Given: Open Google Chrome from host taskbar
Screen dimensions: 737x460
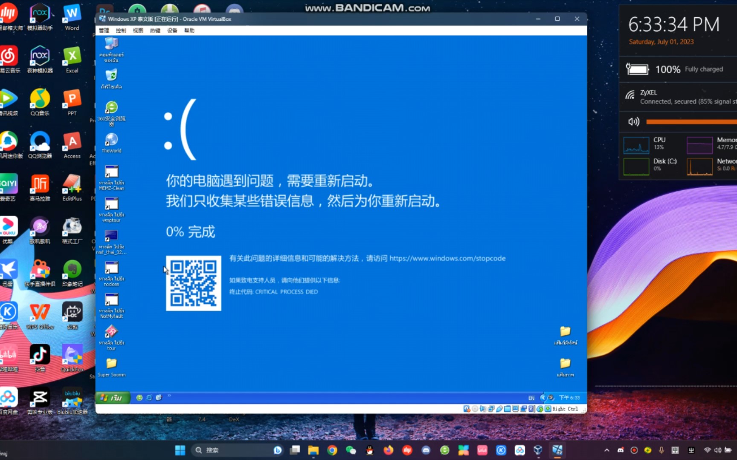Looking at the screenshot, I should coord(332,450).
